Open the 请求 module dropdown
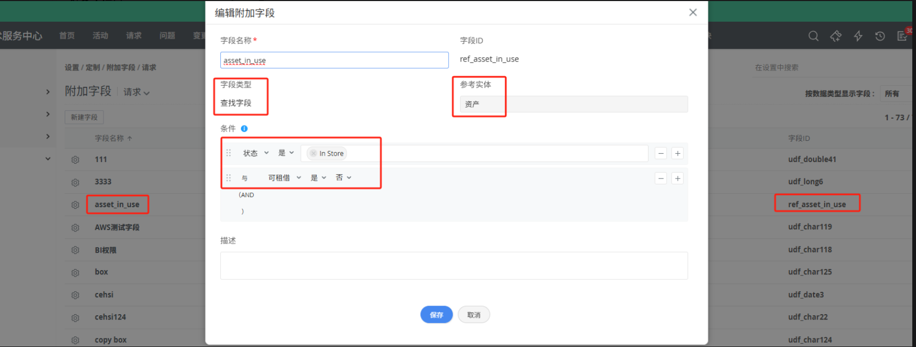The image size is (916, 347). point(136,92)
